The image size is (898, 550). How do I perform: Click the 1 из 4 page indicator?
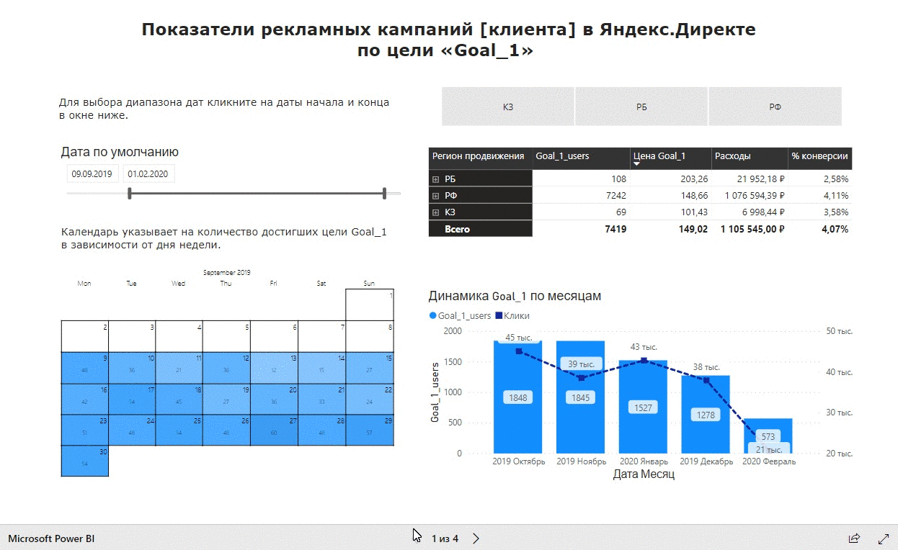point(445,538)
